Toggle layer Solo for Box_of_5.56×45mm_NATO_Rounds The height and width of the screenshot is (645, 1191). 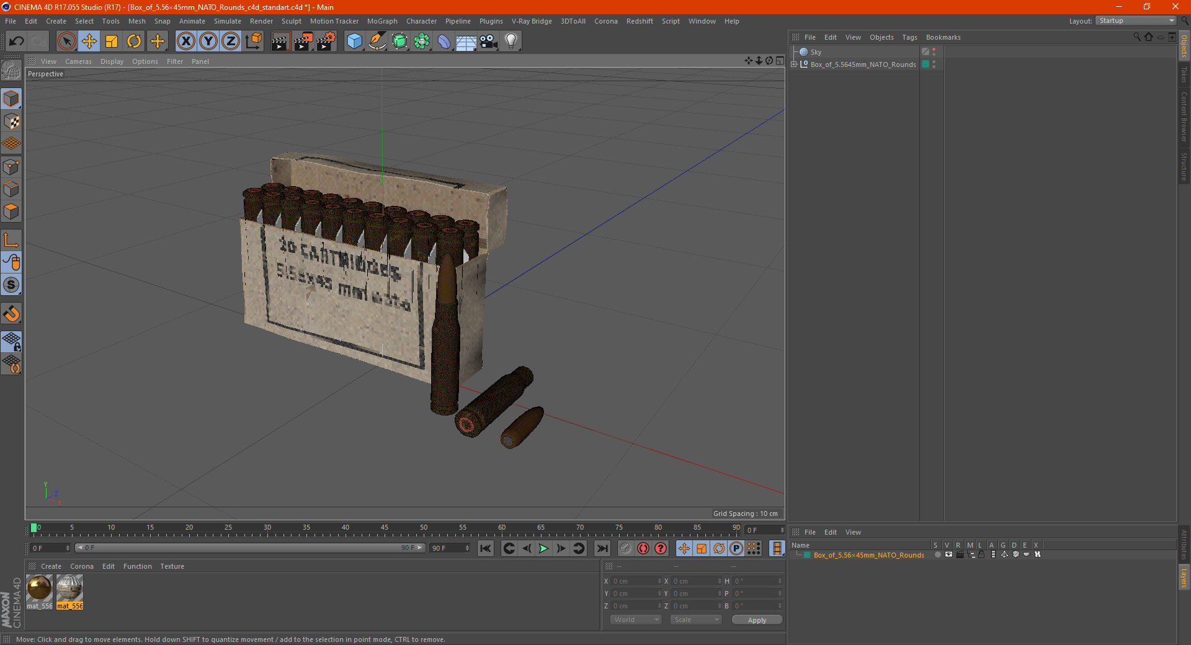pos(937,554)
